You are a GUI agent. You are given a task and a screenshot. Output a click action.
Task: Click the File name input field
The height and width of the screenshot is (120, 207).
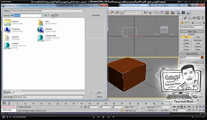click(49, 93)
